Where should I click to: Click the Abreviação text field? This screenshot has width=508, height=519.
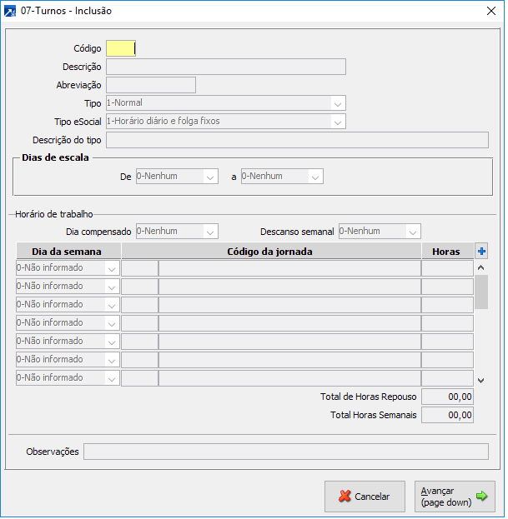click(150, 85)
